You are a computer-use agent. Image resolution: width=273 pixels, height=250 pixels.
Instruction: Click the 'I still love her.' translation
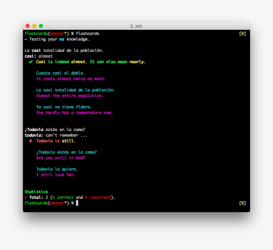pos(56,175)
